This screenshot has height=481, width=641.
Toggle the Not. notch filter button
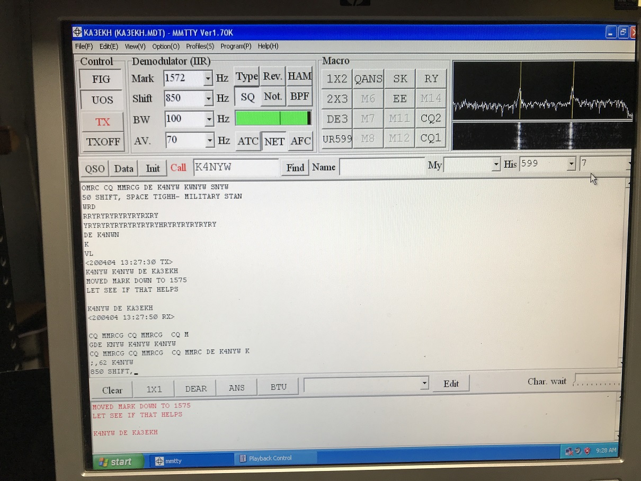click(273, 96)
